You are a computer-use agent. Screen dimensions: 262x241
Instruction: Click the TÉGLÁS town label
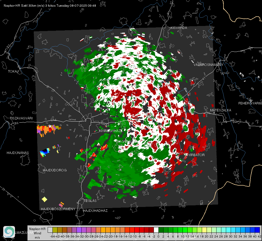[90, 201]
